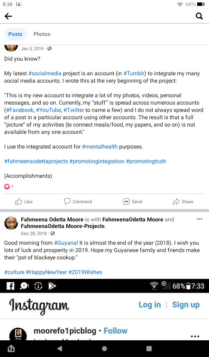Open FahmeenaOdetta Moore-Projects tagged profile
Viewport: 209px width, 357px height.
63,226
